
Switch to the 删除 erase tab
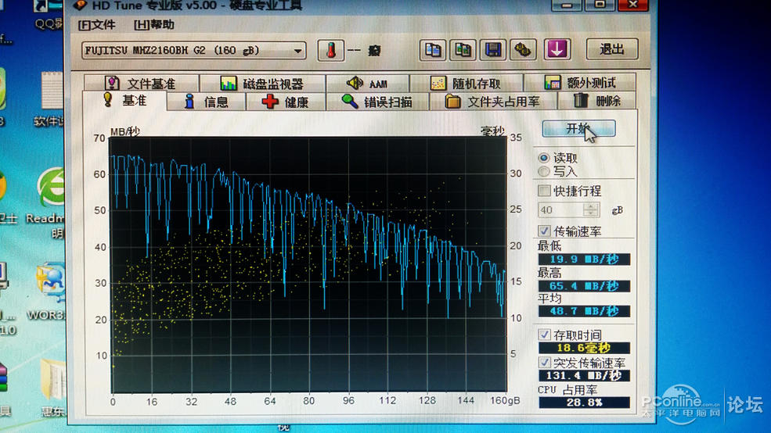597,101
